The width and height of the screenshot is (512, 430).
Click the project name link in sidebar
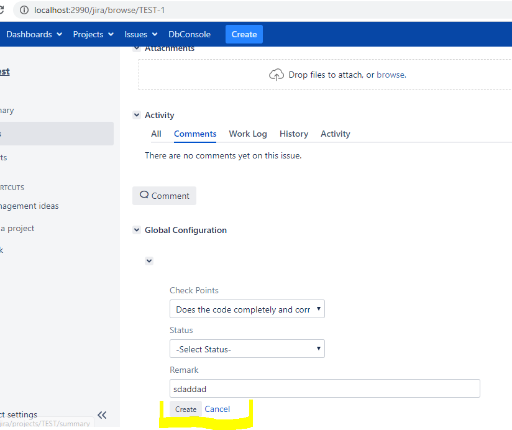click(x=4, y=71)
